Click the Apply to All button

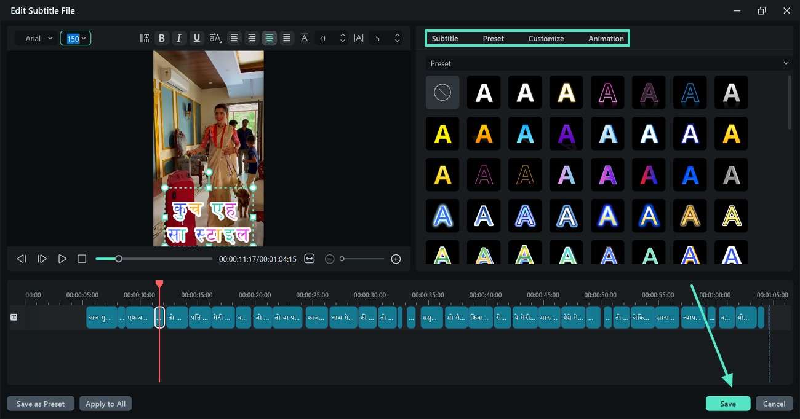click(105, 404)
